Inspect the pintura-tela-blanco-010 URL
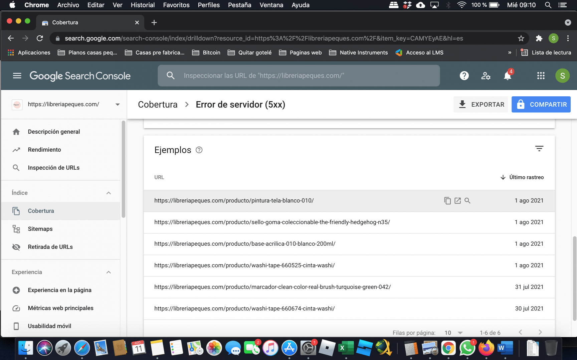The image size is (577, 360). 467,201
